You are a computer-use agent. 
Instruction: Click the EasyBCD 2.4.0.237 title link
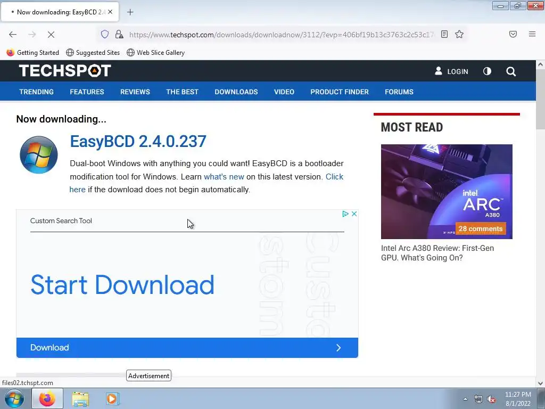pyautogui.click(x=138, y=142)
